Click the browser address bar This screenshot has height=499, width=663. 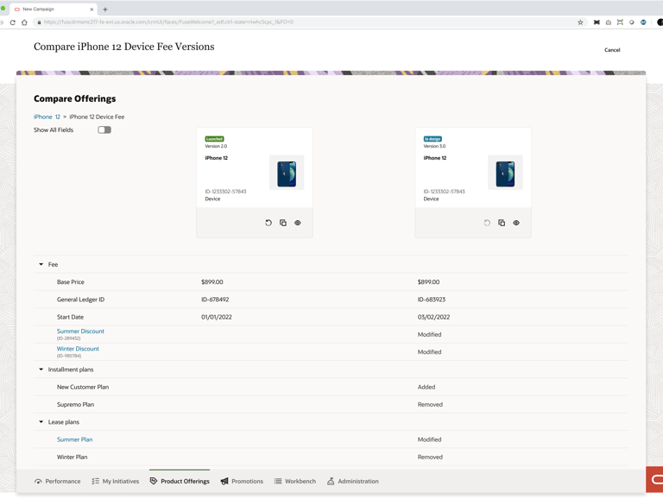(309, 22)
